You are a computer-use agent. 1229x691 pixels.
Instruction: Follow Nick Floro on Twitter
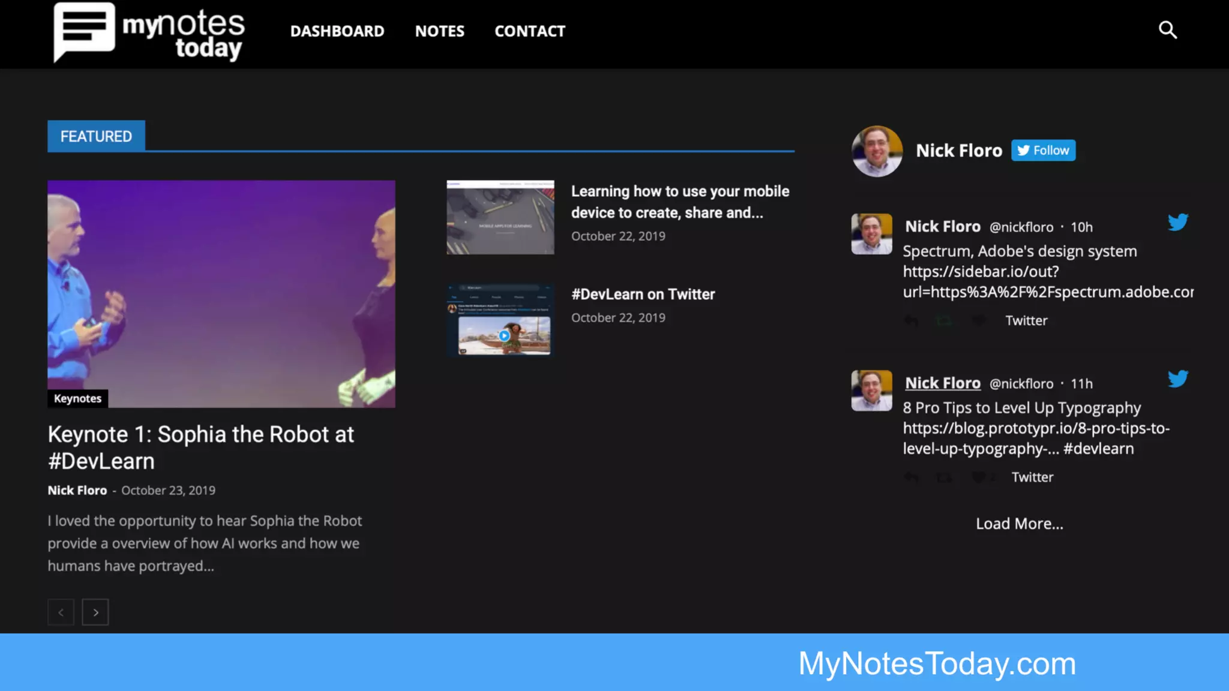pyautogui.click(x=1043, y=151)
